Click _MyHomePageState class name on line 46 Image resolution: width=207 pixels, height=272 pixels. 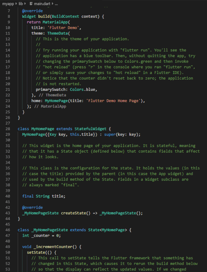pos(49,230)
